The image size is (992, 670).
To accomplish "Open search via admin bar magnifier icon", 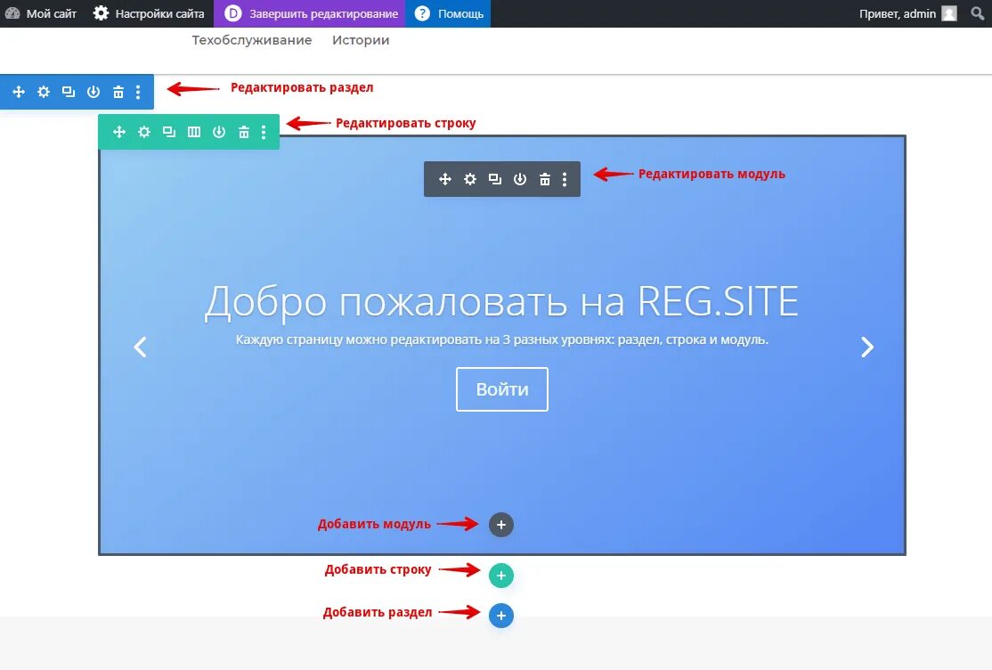I will click(x=978, y=13).
